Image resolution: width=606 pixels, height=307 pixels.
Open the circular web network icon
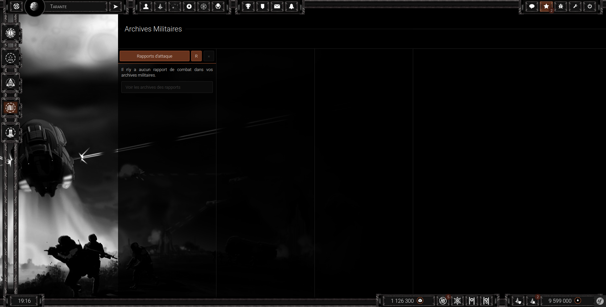click(x=204, y=7)
